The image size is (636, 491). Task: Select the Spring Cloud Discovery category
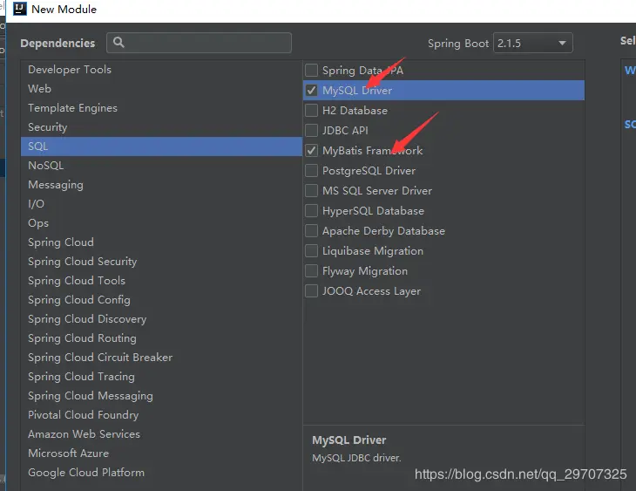[161, 319]
